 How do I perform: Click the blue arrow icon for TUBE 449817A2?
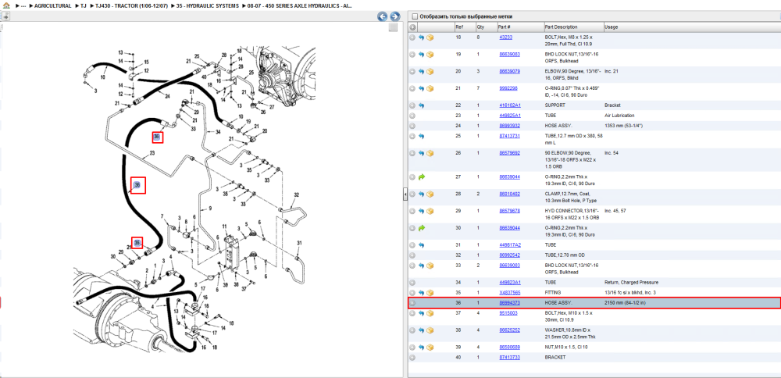tap(421, 245)
